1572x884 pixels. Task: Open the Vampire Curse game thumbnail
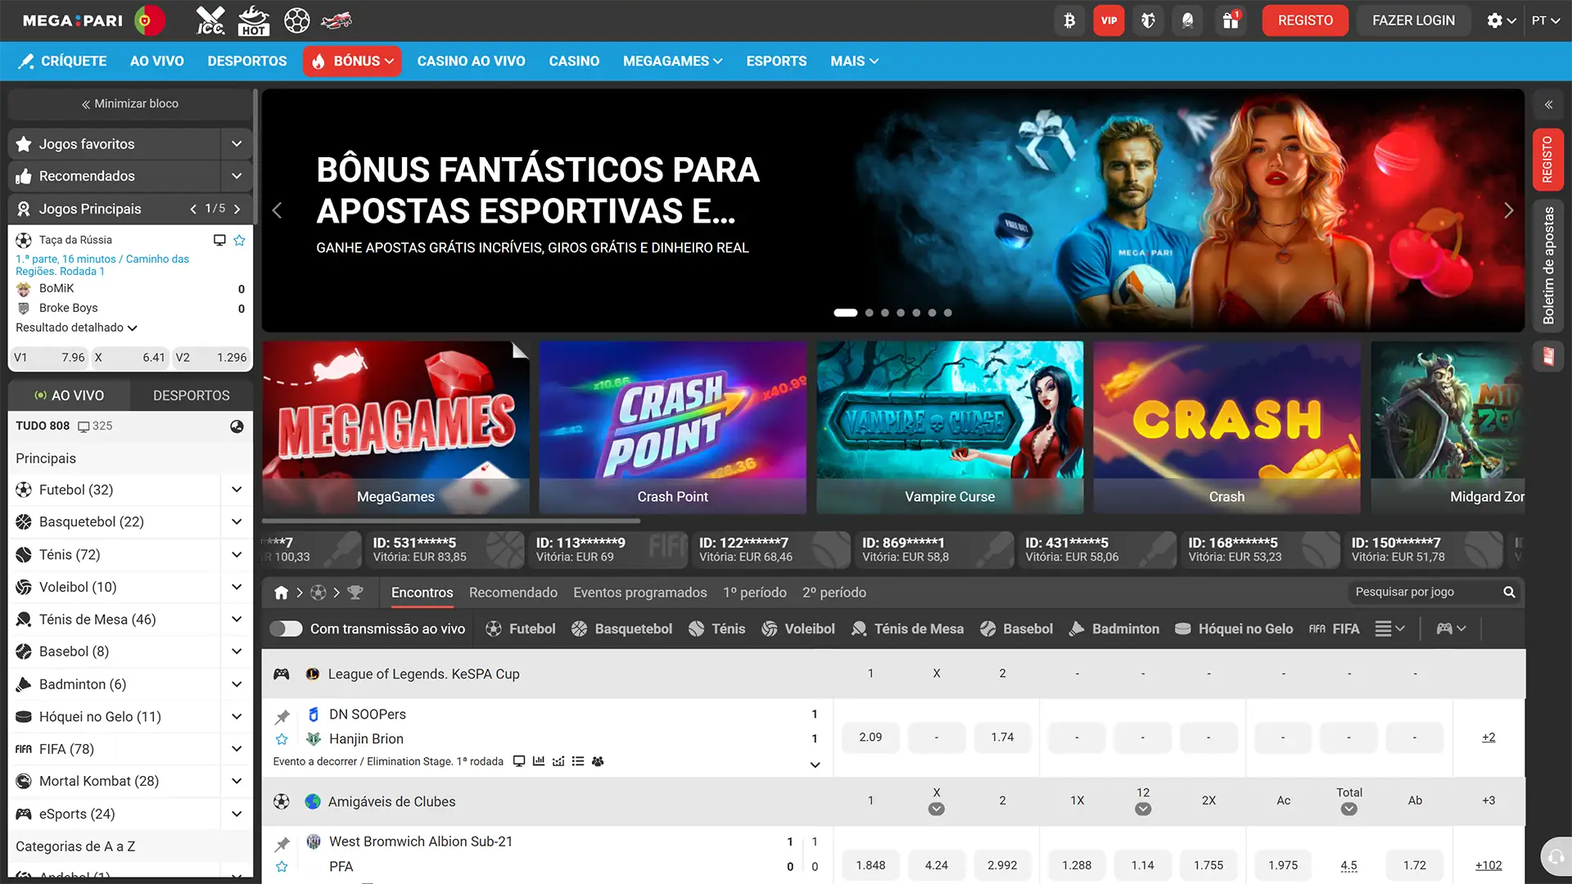950,427
